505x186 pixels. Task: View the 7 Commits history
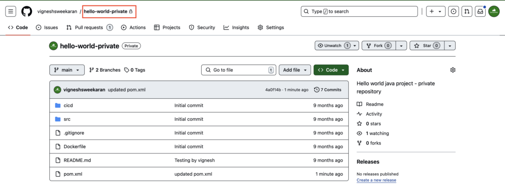coord(327,90)
